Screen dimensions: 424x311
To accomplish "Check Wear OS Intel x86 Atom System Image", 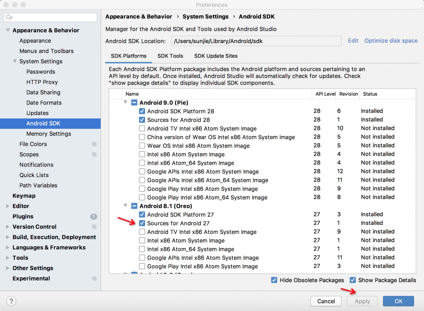I will [x=142, y=145].
